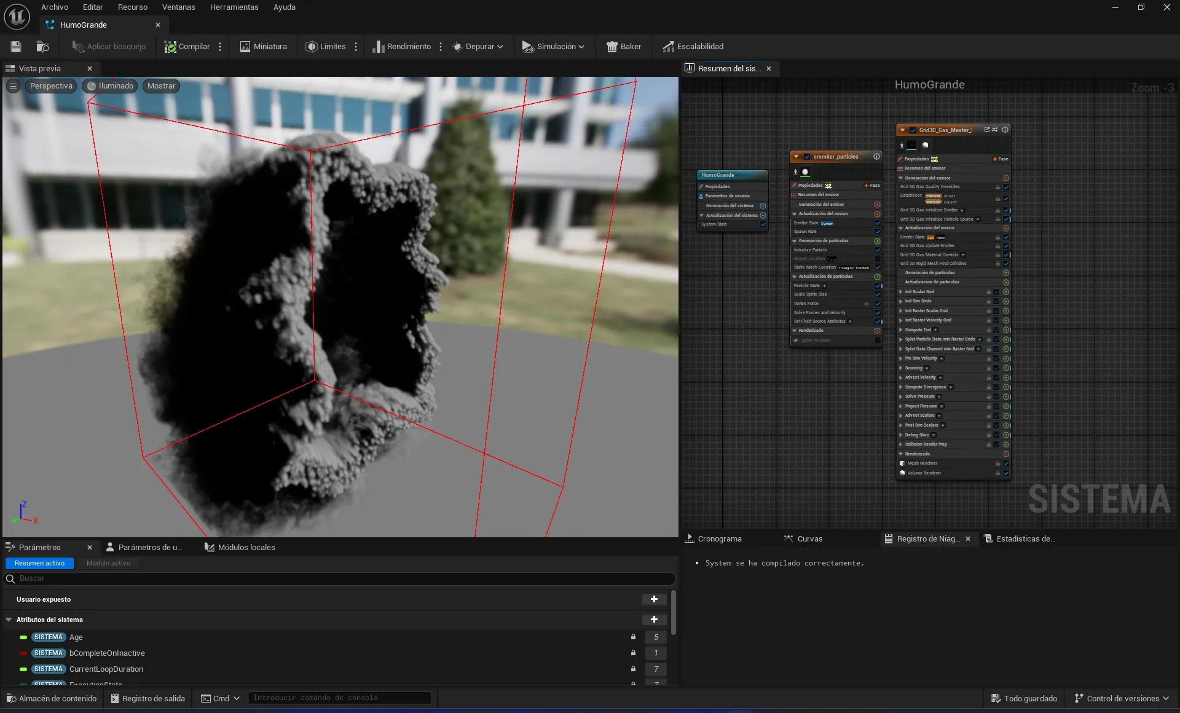Image resolution: width=1180 pixels, height=713 pixels.
Task: Click the Iluminado view mode button
Action: (x=110, y=86)
